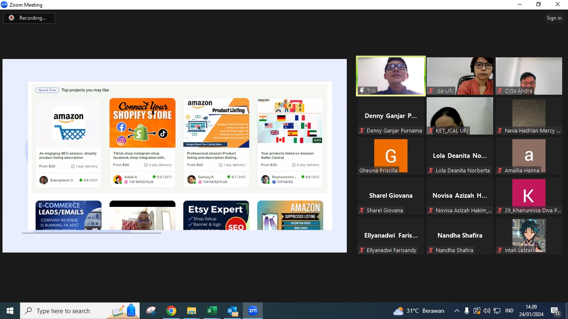Click Adeel A. avatar picture
Image resolution: width=568 pixels, height=319 pixels.
tap(118, 179)
